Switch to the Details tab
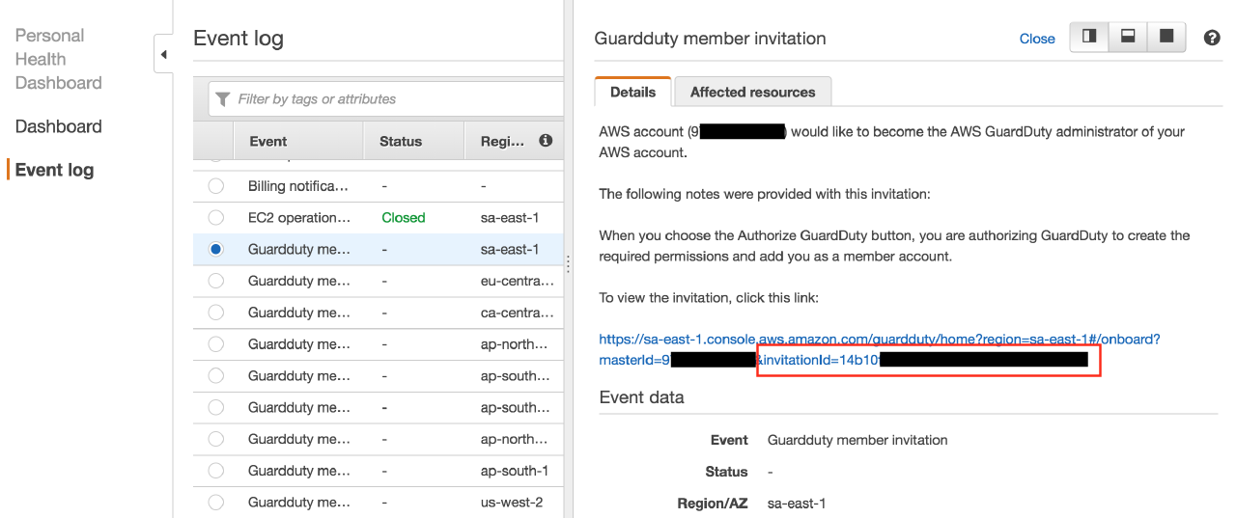Viewport: 1236px width, 518px height. coord(633,93)
